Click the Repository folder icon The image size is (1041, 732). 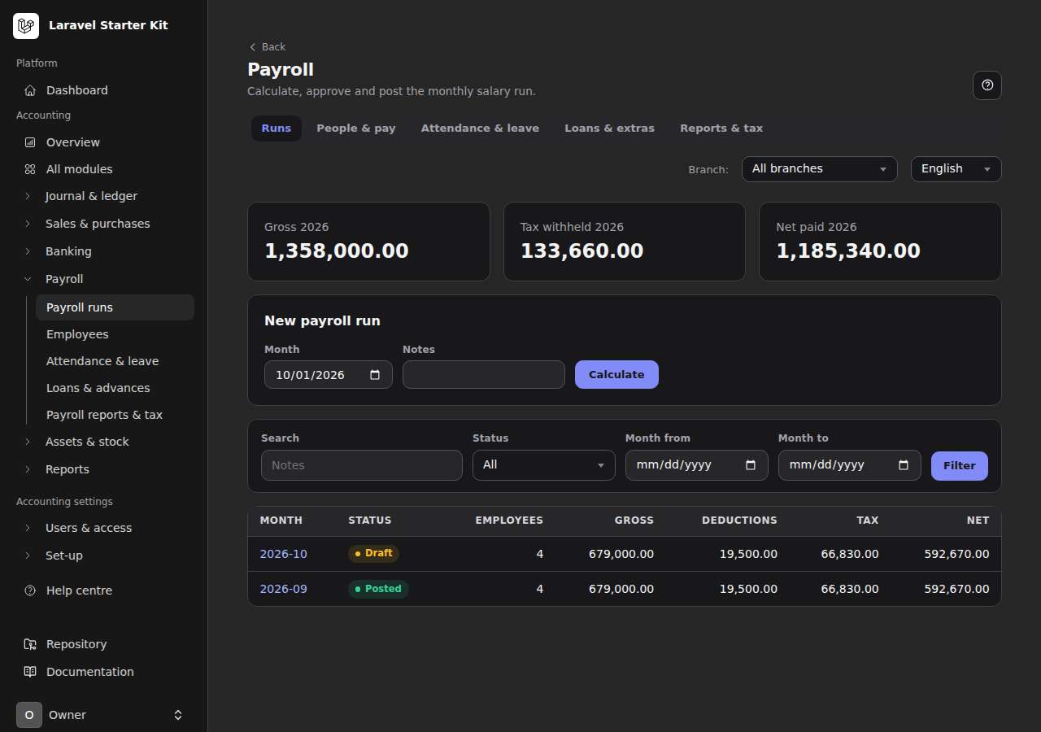pyautogui.click(x=30, y=644)
